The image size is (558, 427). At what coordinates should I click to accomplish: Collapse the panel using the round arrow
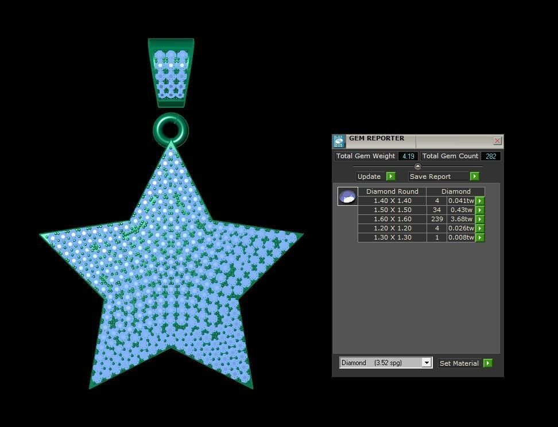(x=418, y=166)
